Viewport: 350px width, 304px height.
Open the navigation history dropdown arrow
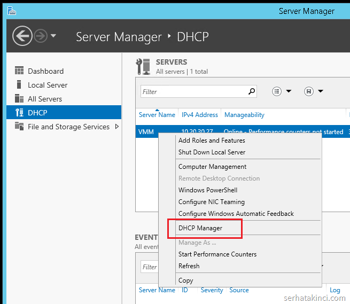click(x=53, y=36)
